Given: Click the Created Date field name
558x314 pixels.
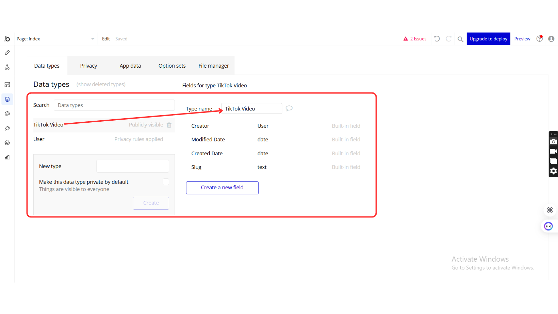Looking at the screenshot, I should (x=207, y=154).
